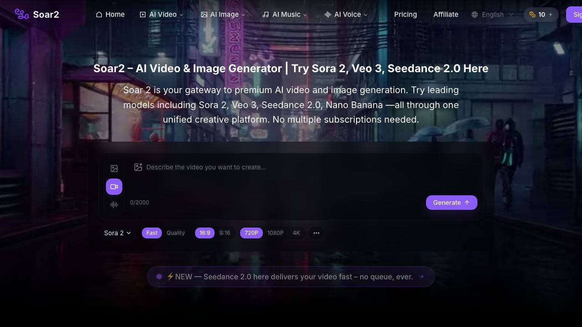Select Fast generation mode
The image size is (582, 327).
152,233
